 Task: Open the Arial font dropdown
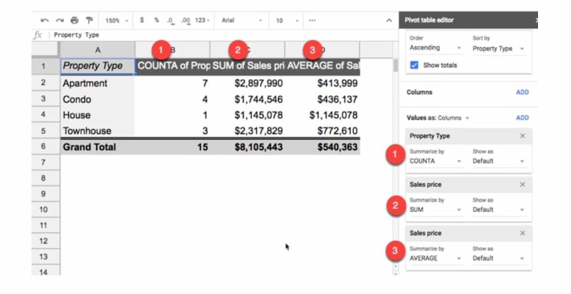(241, 20)
